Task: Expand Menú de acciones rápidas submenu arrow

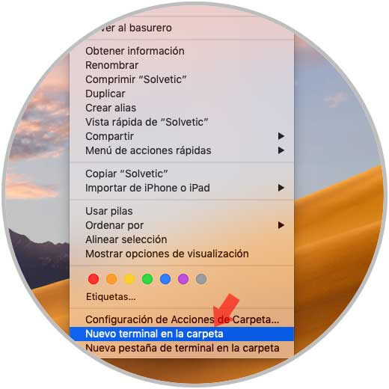Action: pyautogui.click(x=281, y=150)
